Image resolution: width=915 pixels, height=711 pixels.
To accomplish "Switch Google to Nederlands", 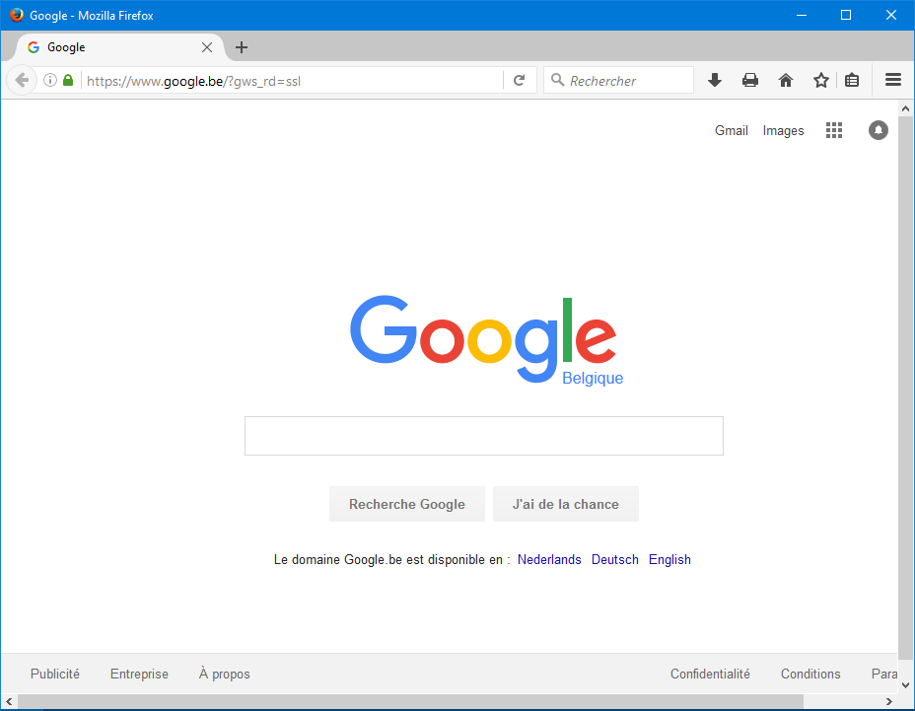I will tap(549, 559).
